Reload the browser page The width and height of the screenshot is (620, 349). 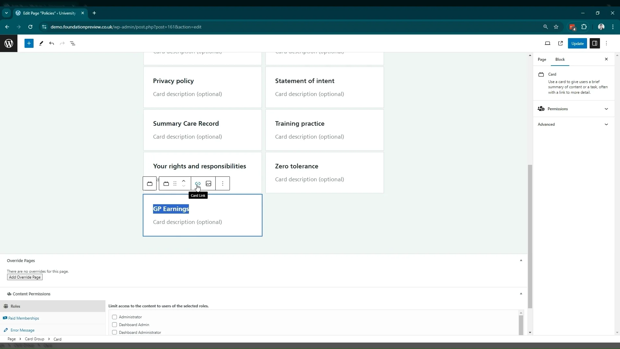pyautogui.click(x=30, y=27)
